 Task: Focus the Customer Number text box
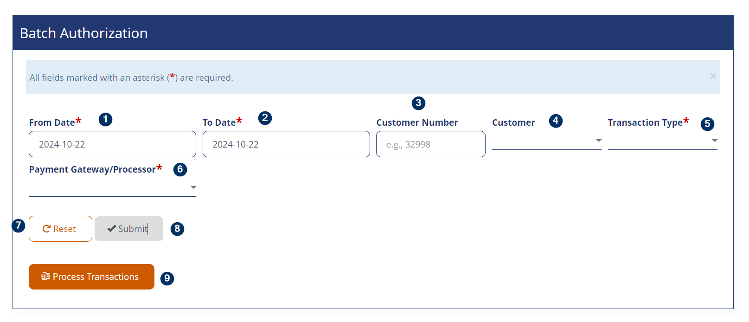[x=431, y=144]
